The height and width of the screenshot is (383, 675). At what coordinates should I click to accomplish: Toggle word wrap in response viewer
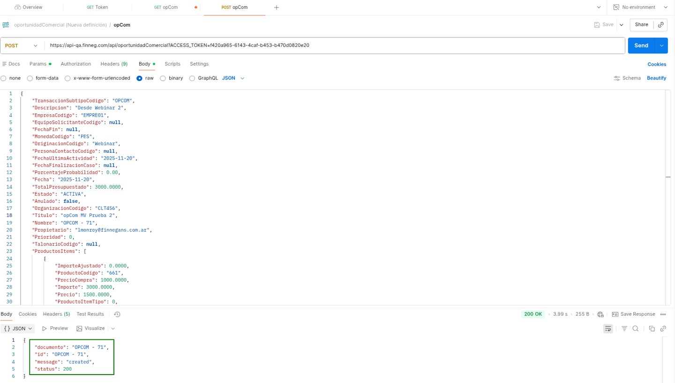[x=608, y=329]
